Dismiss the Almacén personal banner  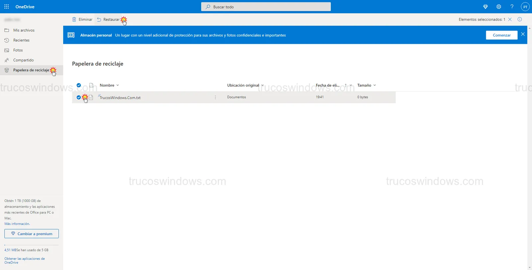523,34
